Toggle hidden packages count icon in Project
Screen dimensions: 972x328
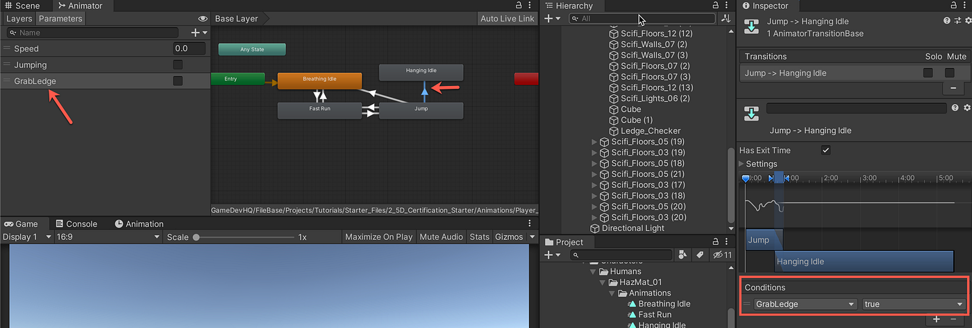[722, 255]
